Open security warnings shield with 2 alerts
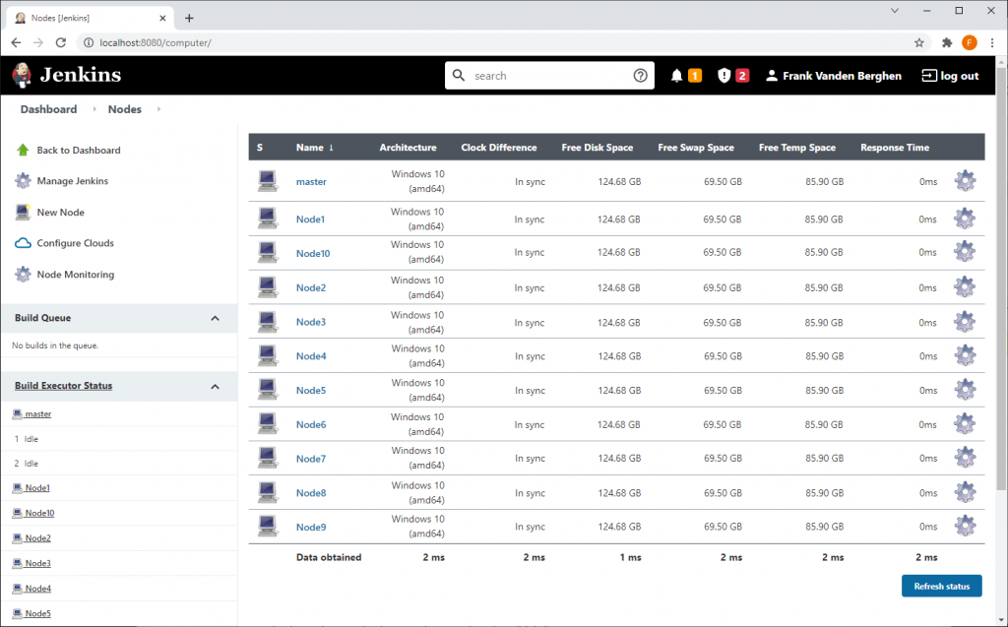The image size is (1008, 627). pyautogui.click(x=724, y=76)
